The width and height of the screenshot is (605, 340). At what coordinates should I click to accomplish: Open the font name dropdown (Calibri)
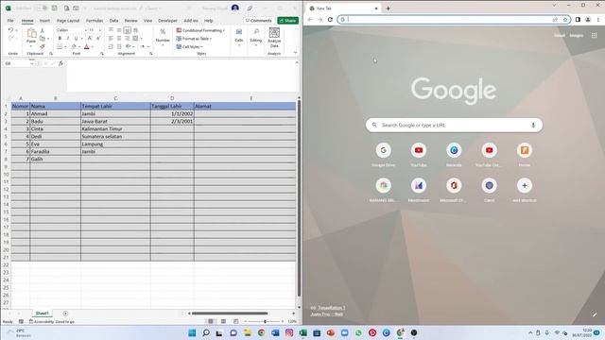[x=86, y=30]
